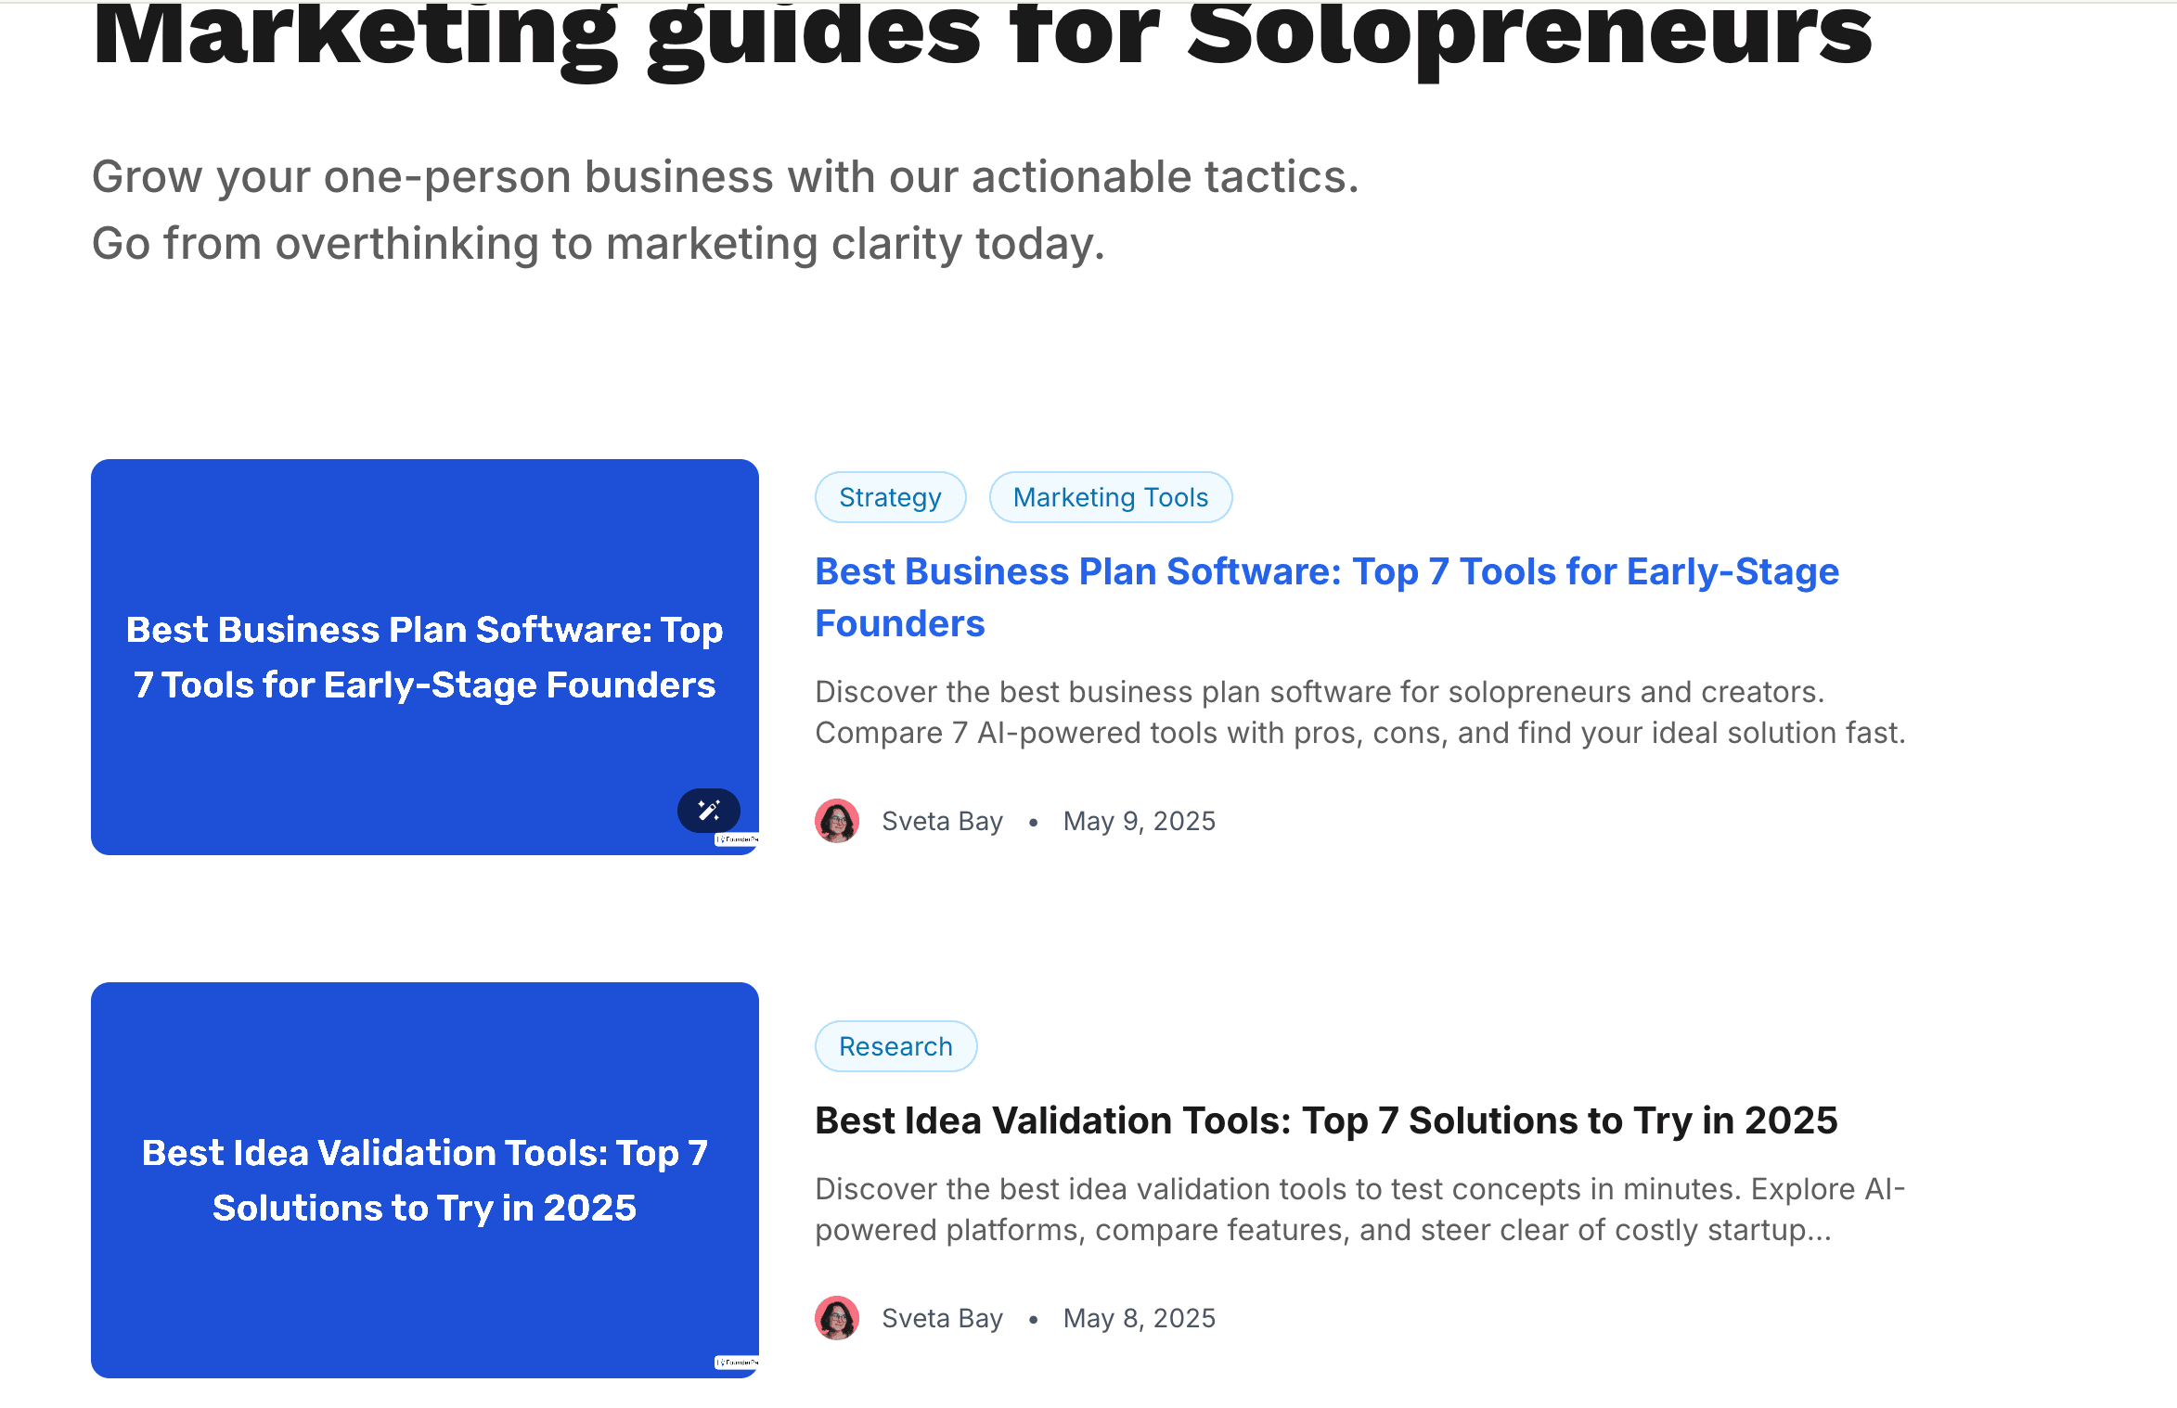Click the Marketing guides for Solopreneurs heading
The image size is (2177, 1408).
(x=982, y=37)
